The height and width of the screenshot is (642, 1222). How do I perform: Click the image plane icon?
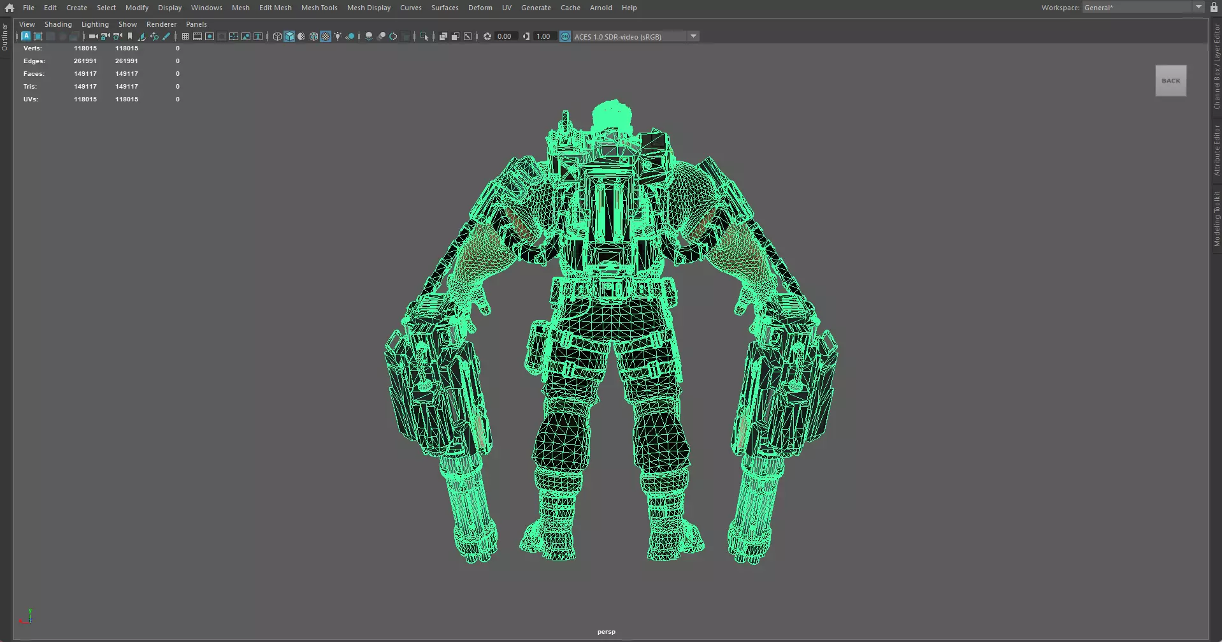click(x=142, y=36)
